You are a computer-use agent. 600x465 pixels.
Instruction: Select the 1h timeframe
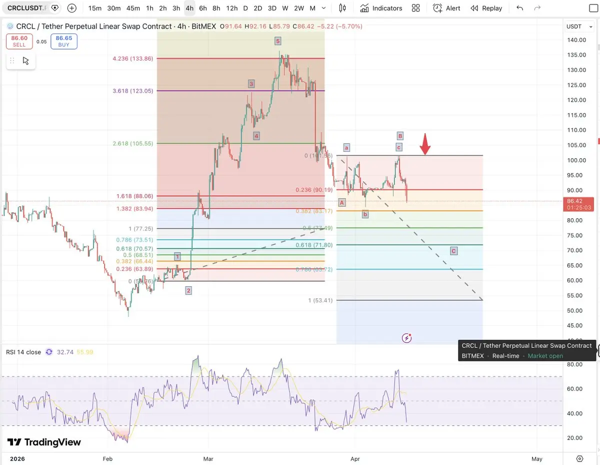click(x=149, y=8)
